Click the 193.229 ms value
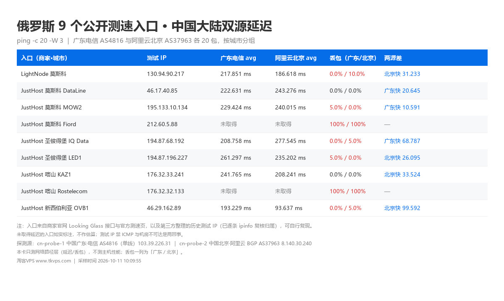This screenshot has height=301, width=504. point(236,208)
